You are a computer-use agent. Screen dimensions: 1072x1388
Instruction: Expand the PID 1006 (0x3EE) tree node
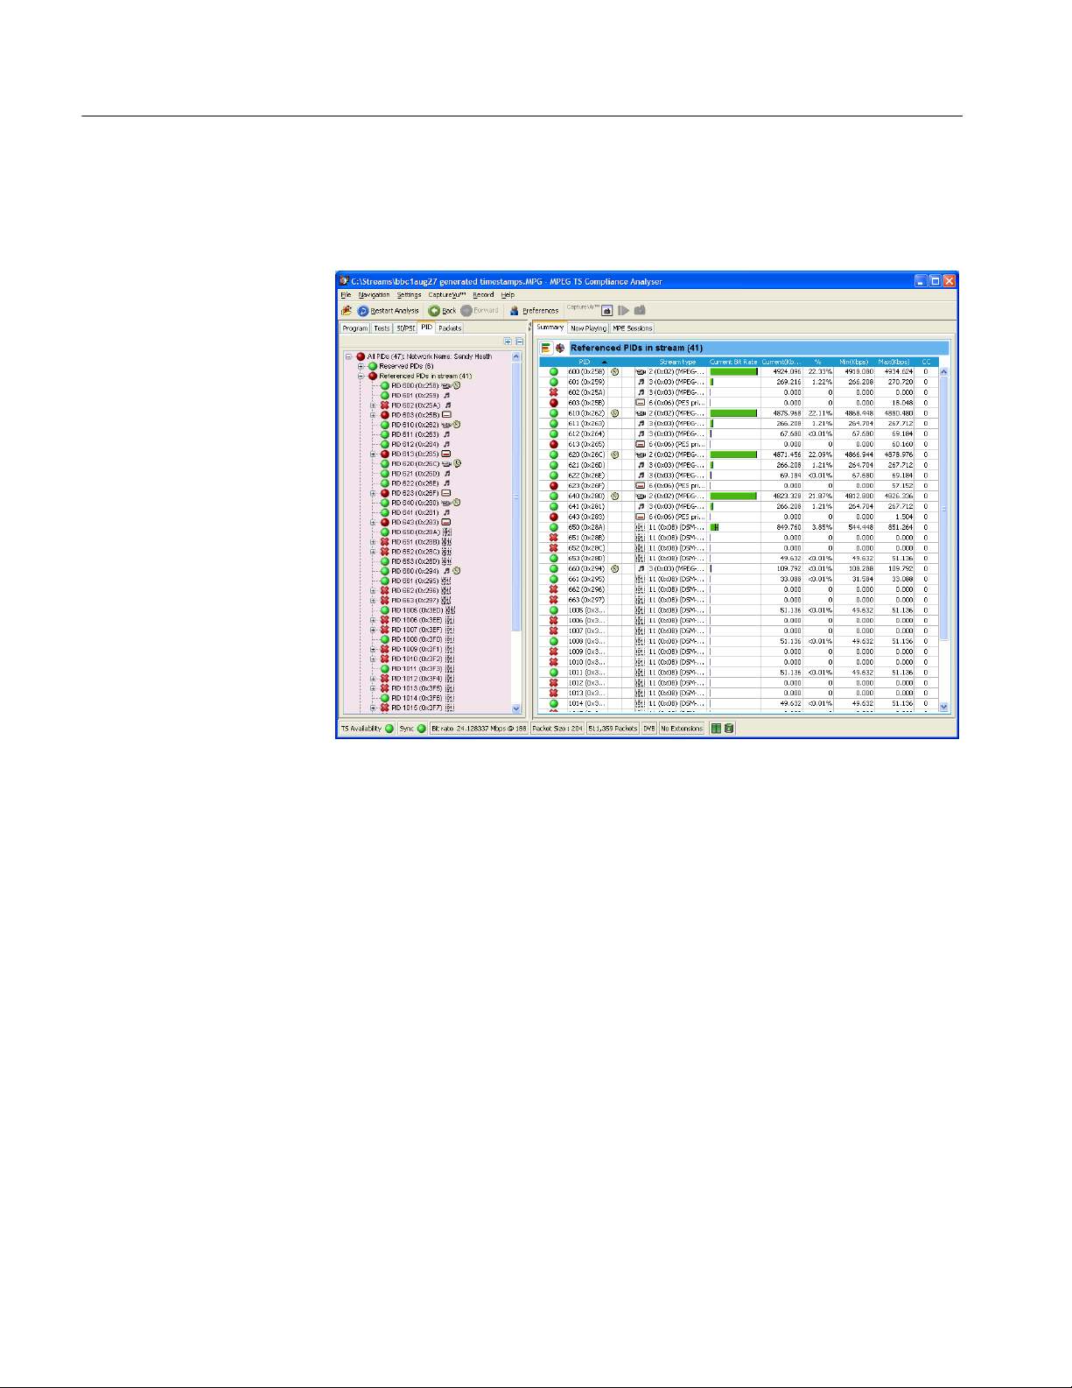[x=373, y=620]
